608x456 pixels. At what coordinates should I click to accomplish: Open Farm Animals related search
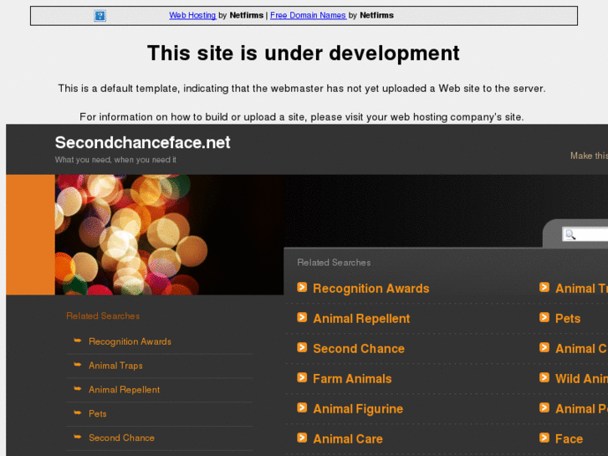352,379
